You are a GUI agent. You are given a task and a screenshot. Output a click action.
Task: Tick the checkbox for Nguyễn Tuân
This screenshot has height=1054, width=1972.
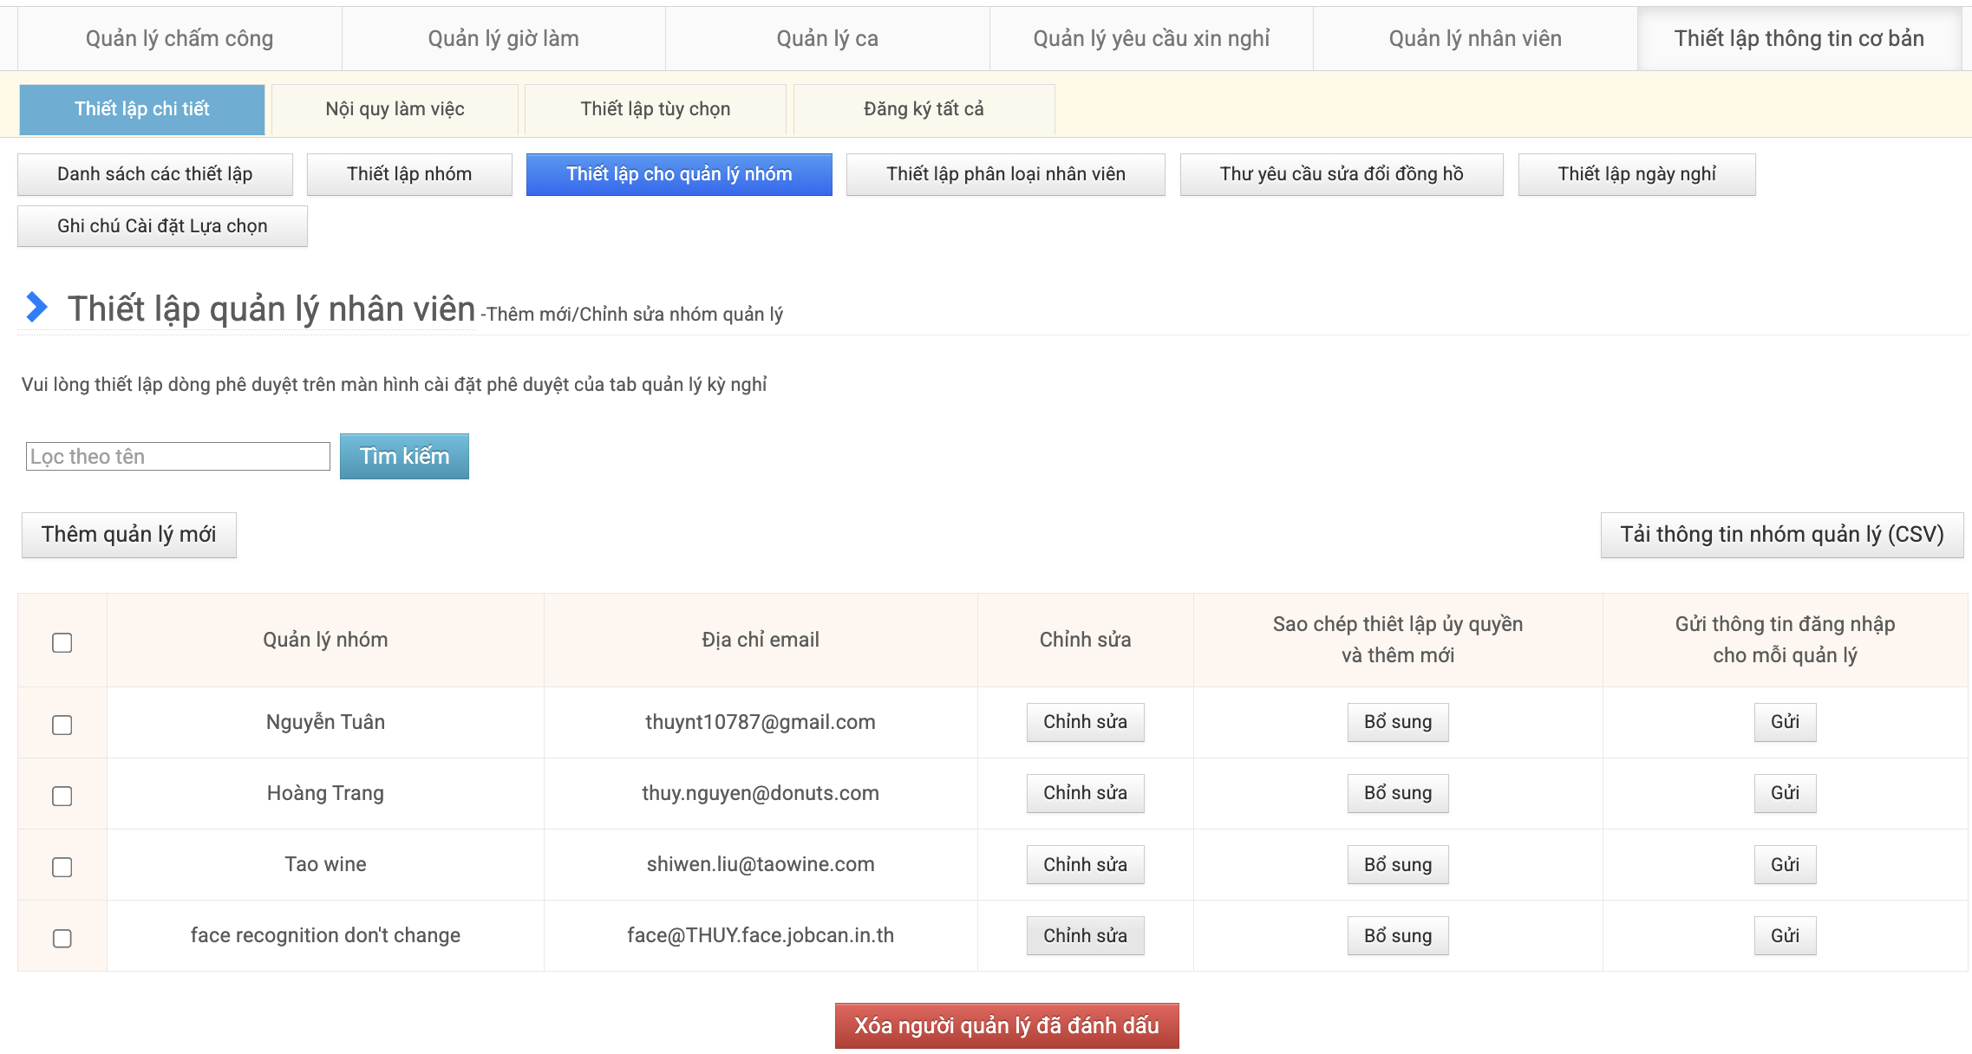coord(62,725)
